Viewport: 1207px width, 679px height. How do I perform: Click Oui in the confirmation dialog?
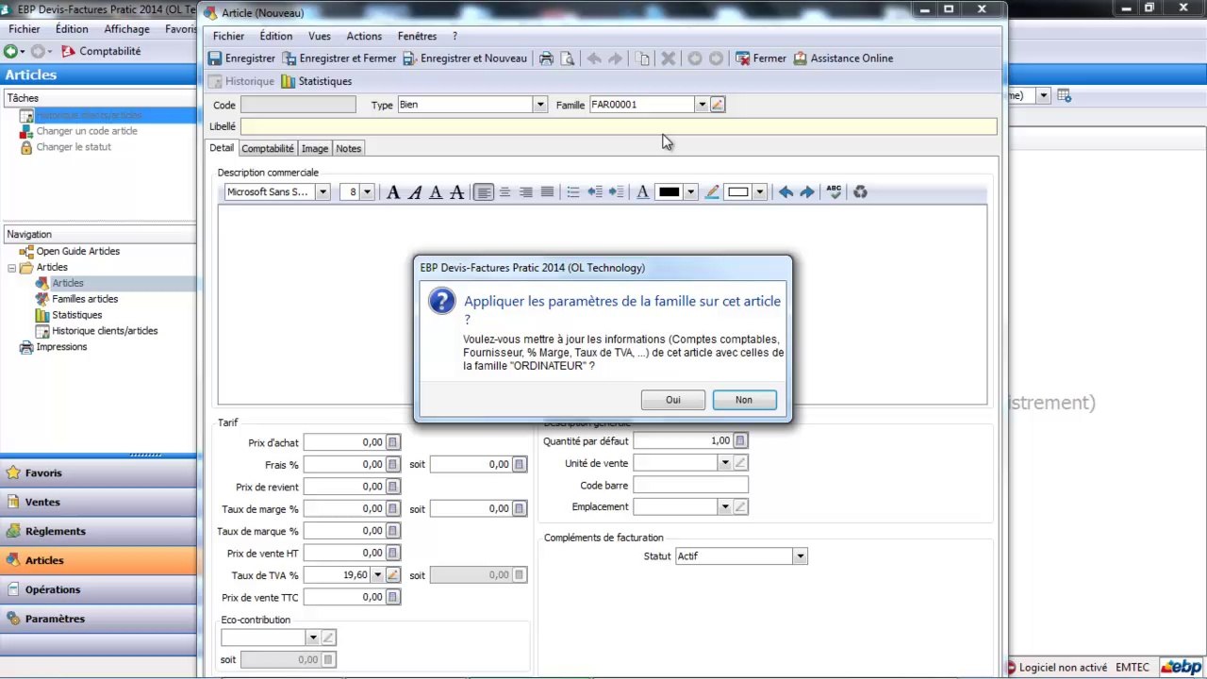coord(673,400)
